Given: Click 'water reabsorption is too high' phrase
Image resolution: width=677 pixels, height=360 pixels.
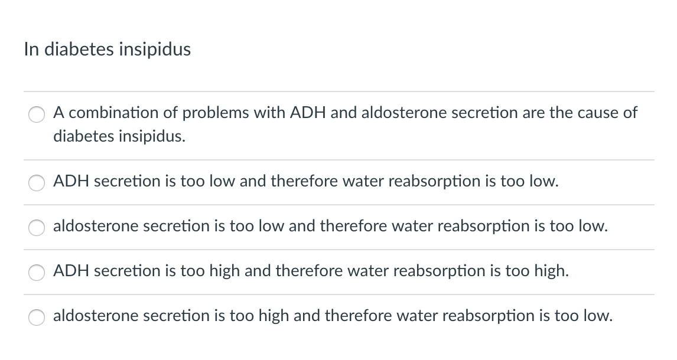Looking at the screenshot, I should tap(458, 271).
